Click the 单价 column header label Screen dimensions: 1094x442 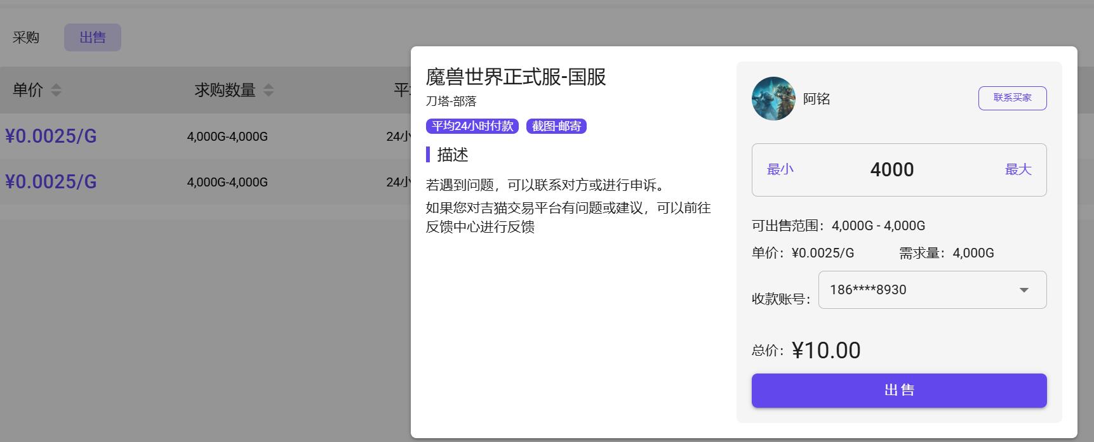click(28, 90)
